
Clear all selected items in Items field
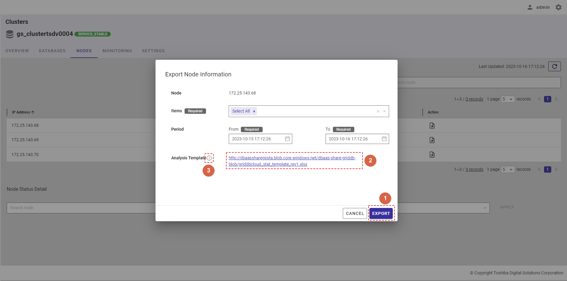point(378,111)
